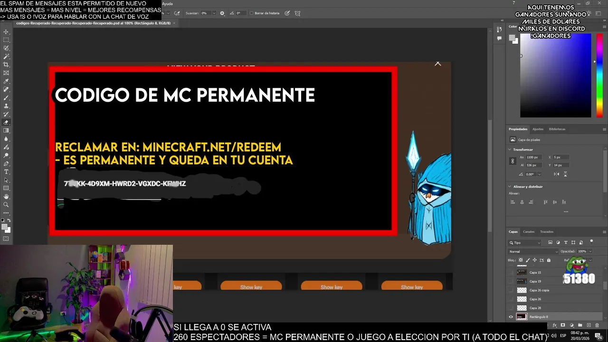
Task: Select the Brush tool
Action: [6, 97]
